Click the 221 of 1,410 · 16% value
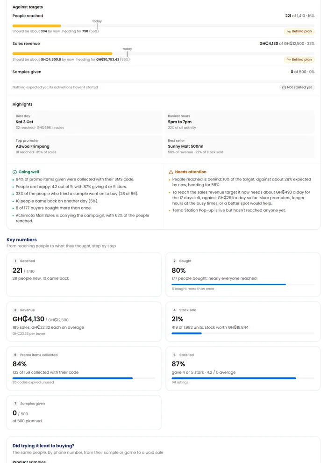327x463 pixels. (299, 15)
